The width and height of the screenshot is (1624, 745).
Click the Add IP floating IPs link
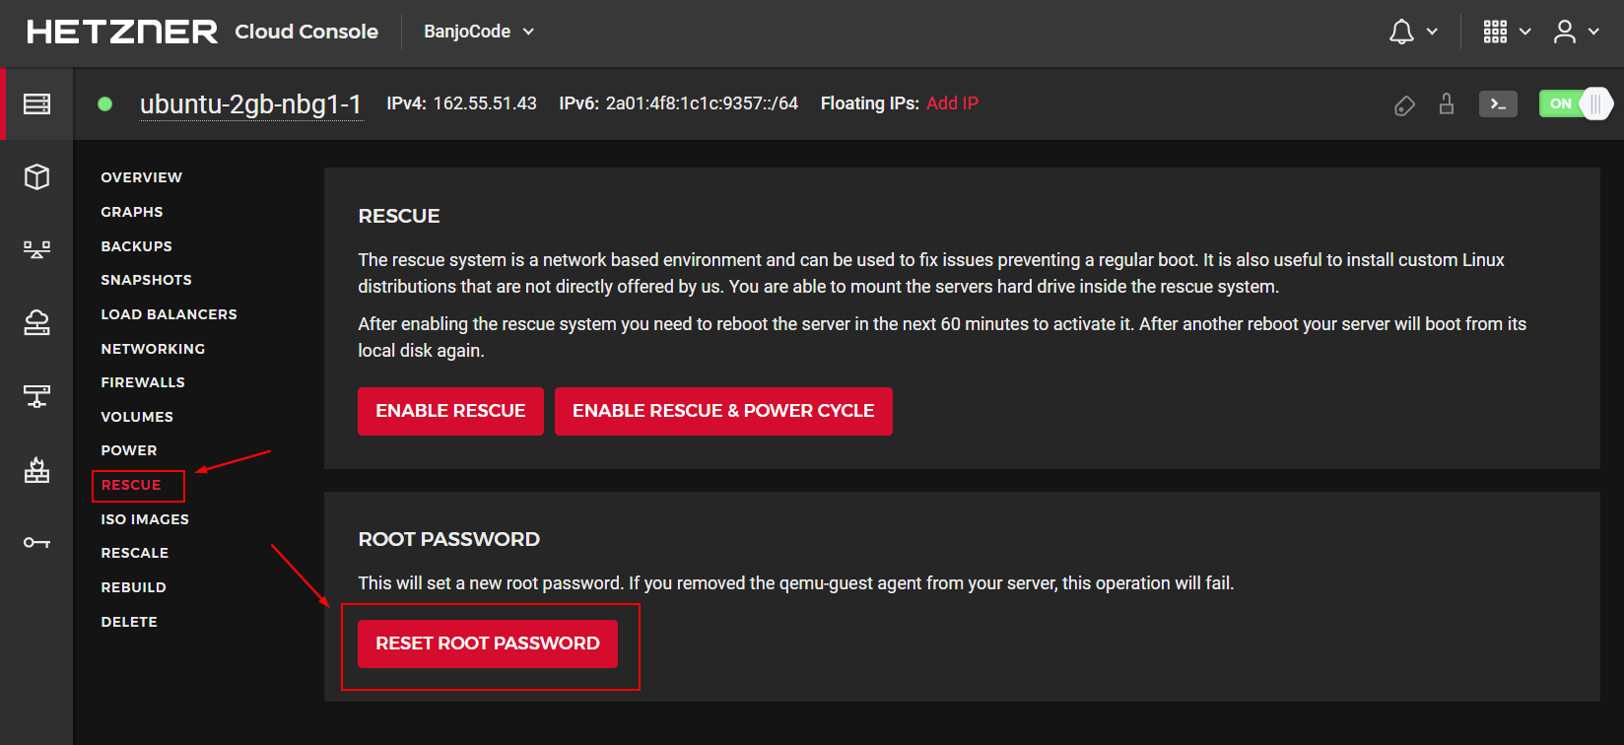coord(952,103)
